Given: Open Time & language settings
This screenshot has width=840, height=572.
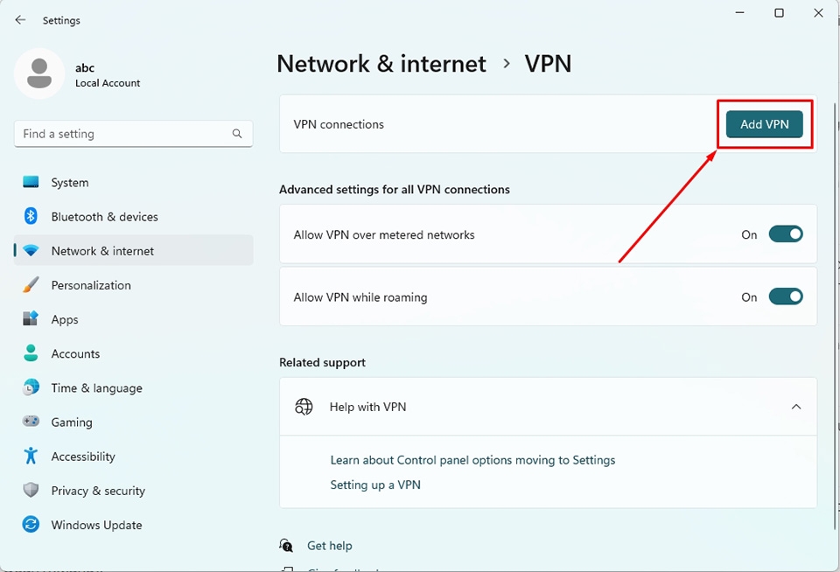Looking at the screenshot, I should point(97,387).
